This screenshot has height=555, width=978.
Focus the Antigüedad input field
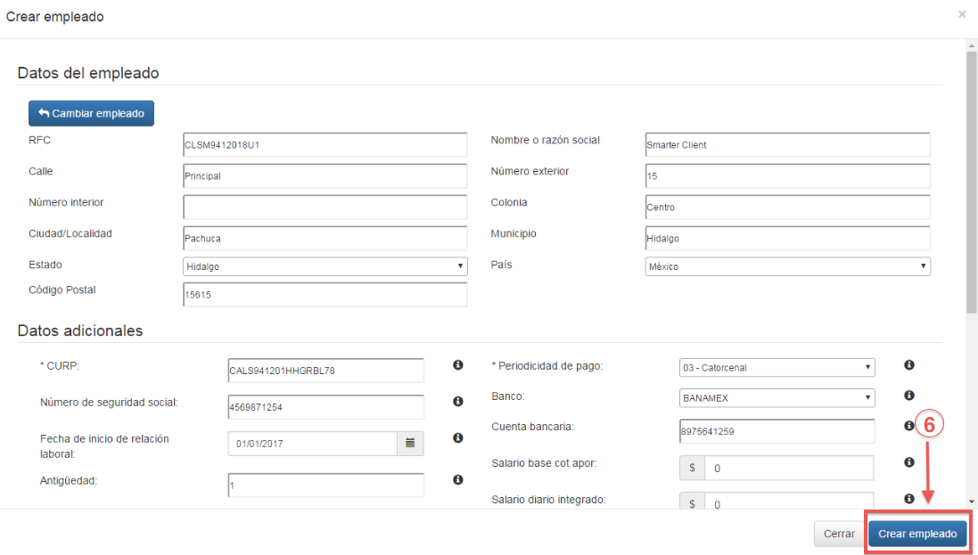point(326,486)
